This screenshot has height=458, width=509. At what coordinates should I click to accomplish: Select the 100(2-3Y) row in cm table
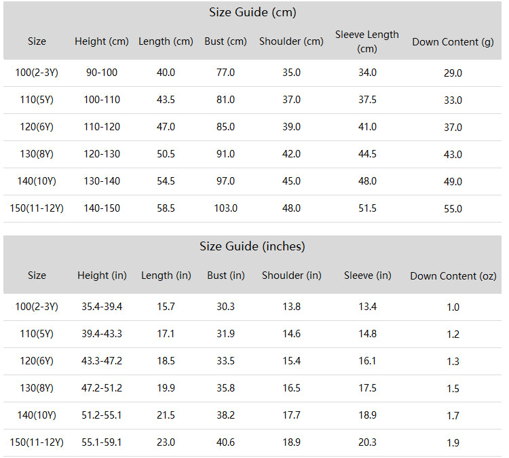pyautogui.click(x=252, y=73)
